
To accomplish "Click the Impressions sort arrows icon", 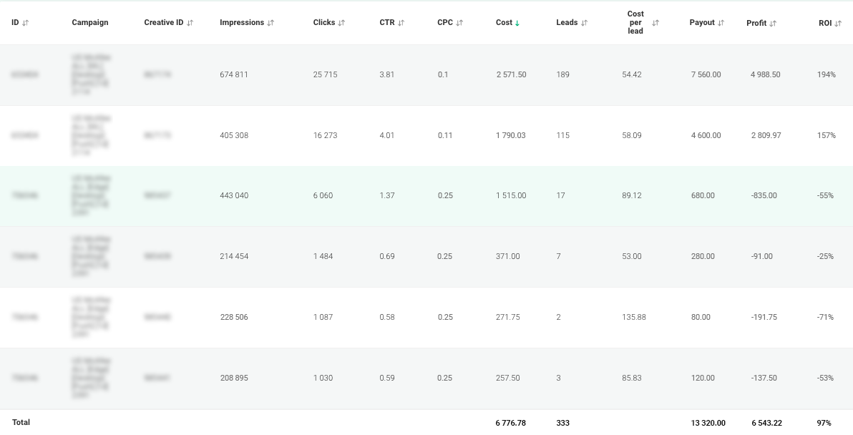I will click(x=270, y=23).
